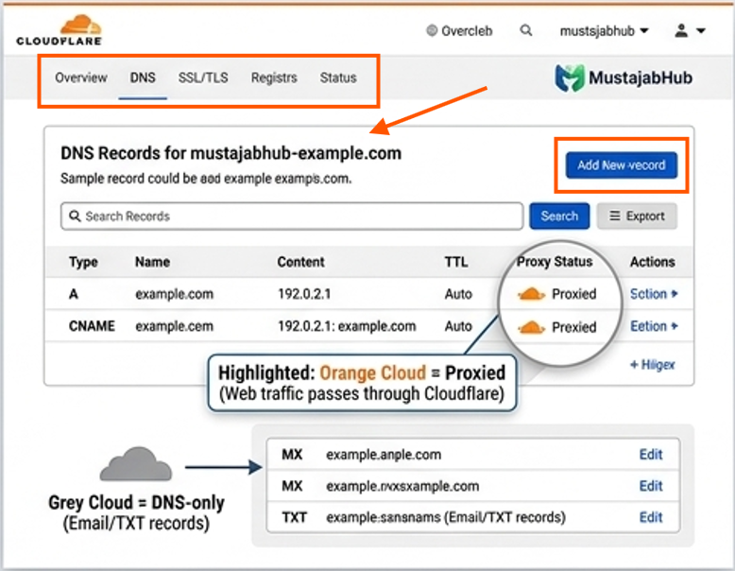Viewport: 735px width, 571px height.
Task: Click the grey cloud DNS-only icon
Action: pyautogui.click(x=136, y=463)
